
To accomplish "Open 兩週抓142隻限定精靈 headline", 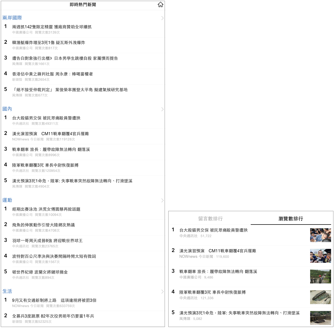I will [x=52, y=27].
